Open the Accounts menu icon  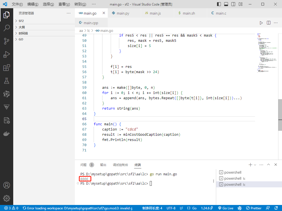click(x=7, y=185)
